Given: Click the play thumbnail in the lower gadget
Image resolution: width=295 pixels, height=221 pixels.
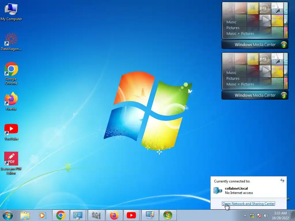Looking at the screenshot, I should click(x=265, y=71).
